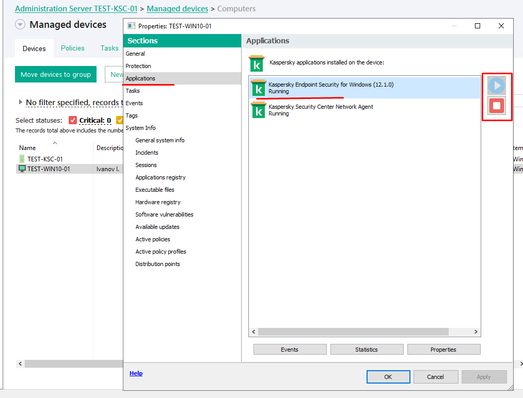Confirm the dialog with OK

coord(388,377)
